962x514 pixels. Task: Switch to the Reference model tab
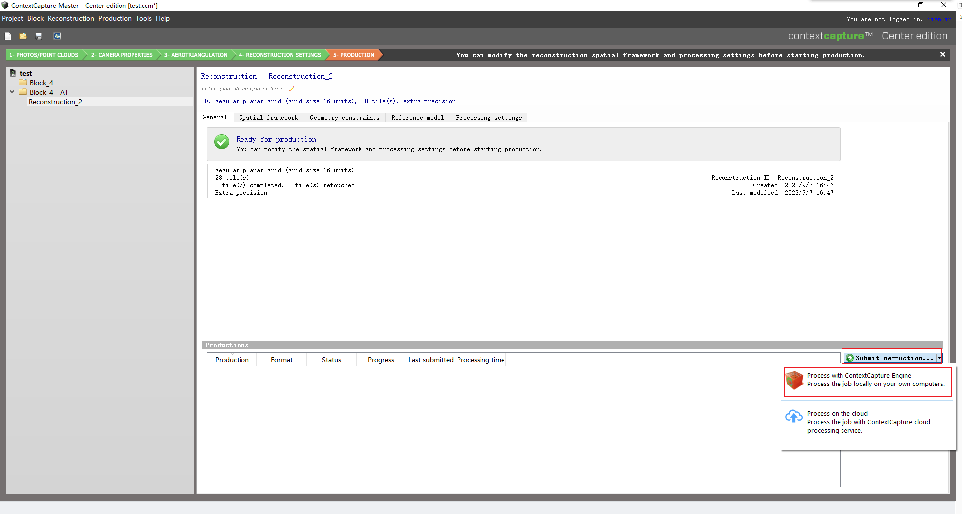tap(418, 118)
